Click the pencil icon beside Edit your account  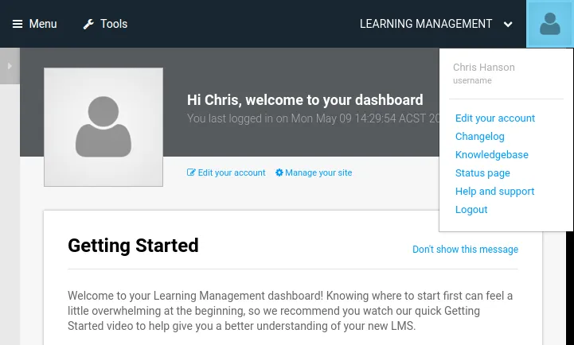pos(191,172)
